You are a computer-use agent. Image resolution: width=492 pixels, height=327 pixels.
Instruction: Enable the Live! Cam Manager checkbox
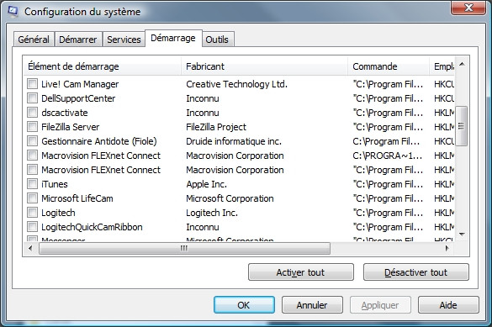[32, 84]
